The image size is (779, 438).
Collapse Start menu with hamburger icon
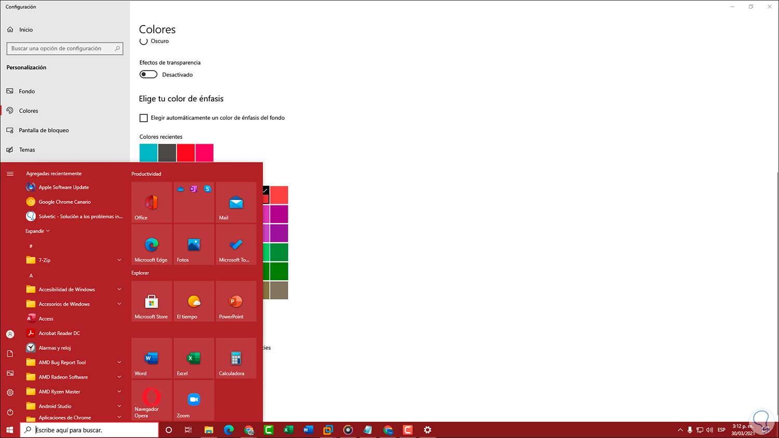(10, 174)
